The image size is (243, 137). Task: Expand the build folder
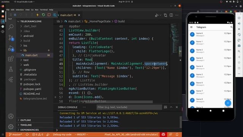coord(27,41)
